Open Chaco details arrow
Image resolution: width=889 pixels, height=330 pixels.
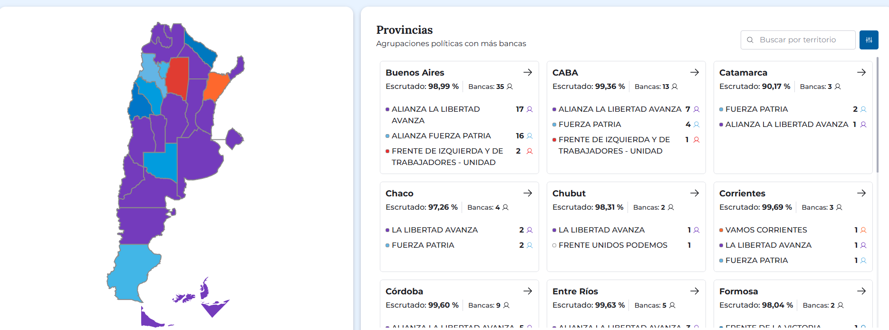point(528,193)
